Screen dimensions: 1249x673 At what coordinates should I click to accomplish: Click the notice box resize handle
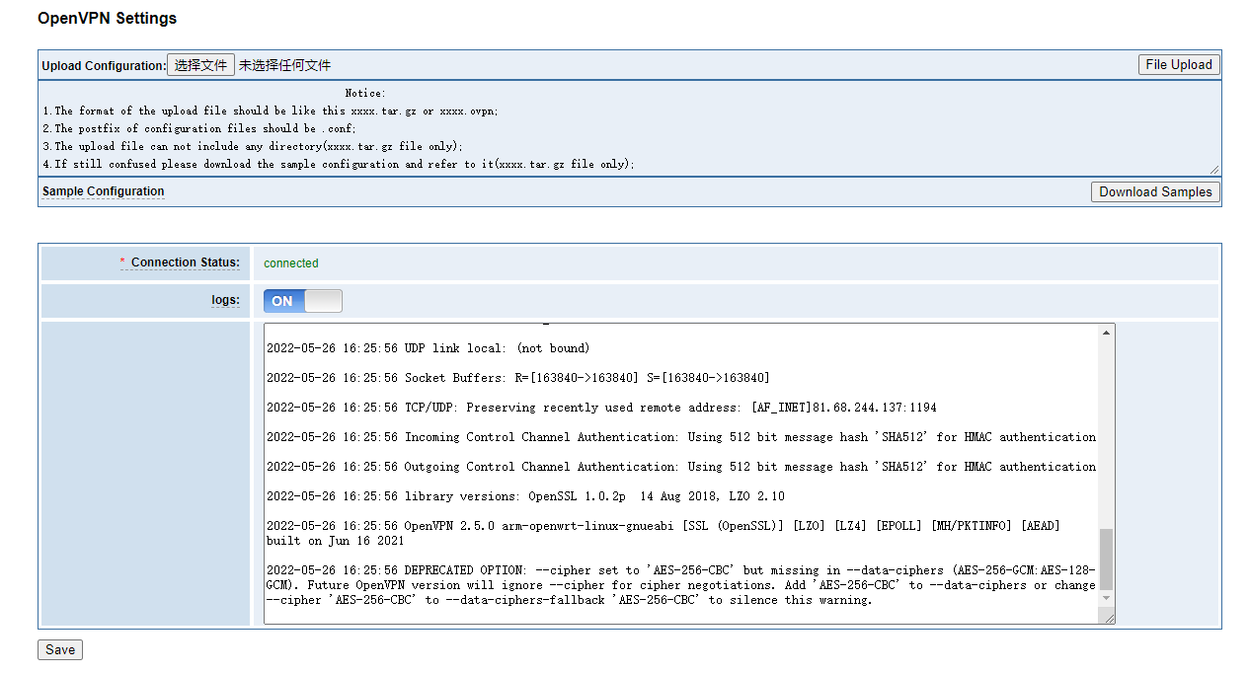(1213, 170)
